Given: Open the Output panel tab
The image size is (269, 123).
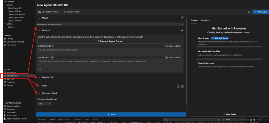Looking at the screenshot, I should pos(52,119).
